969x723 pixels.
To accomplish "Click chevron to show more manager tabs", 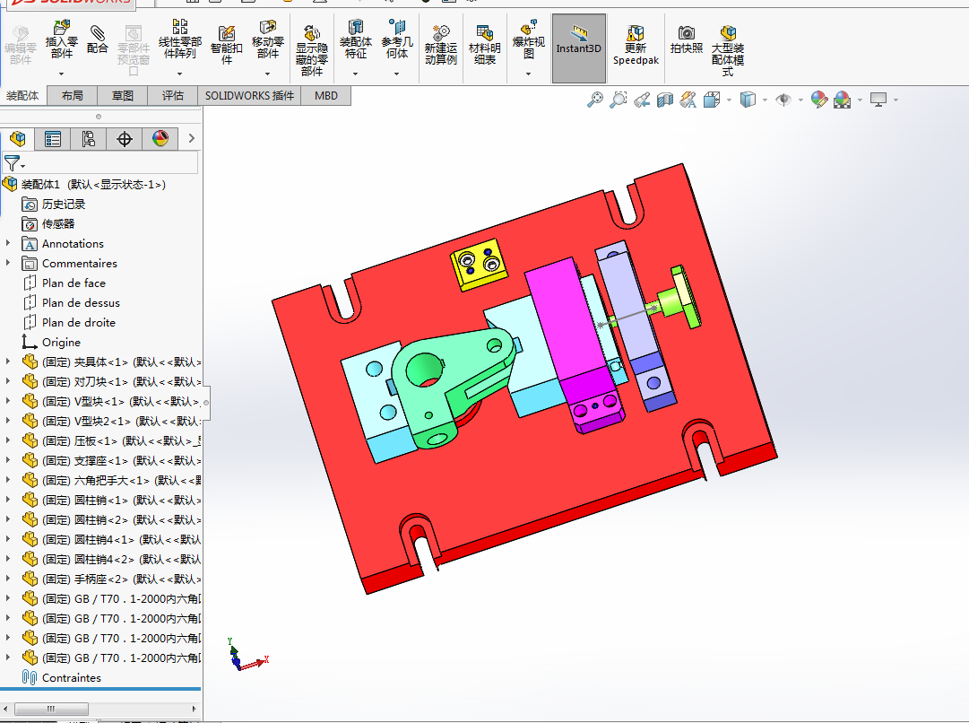I will [192, 138].
